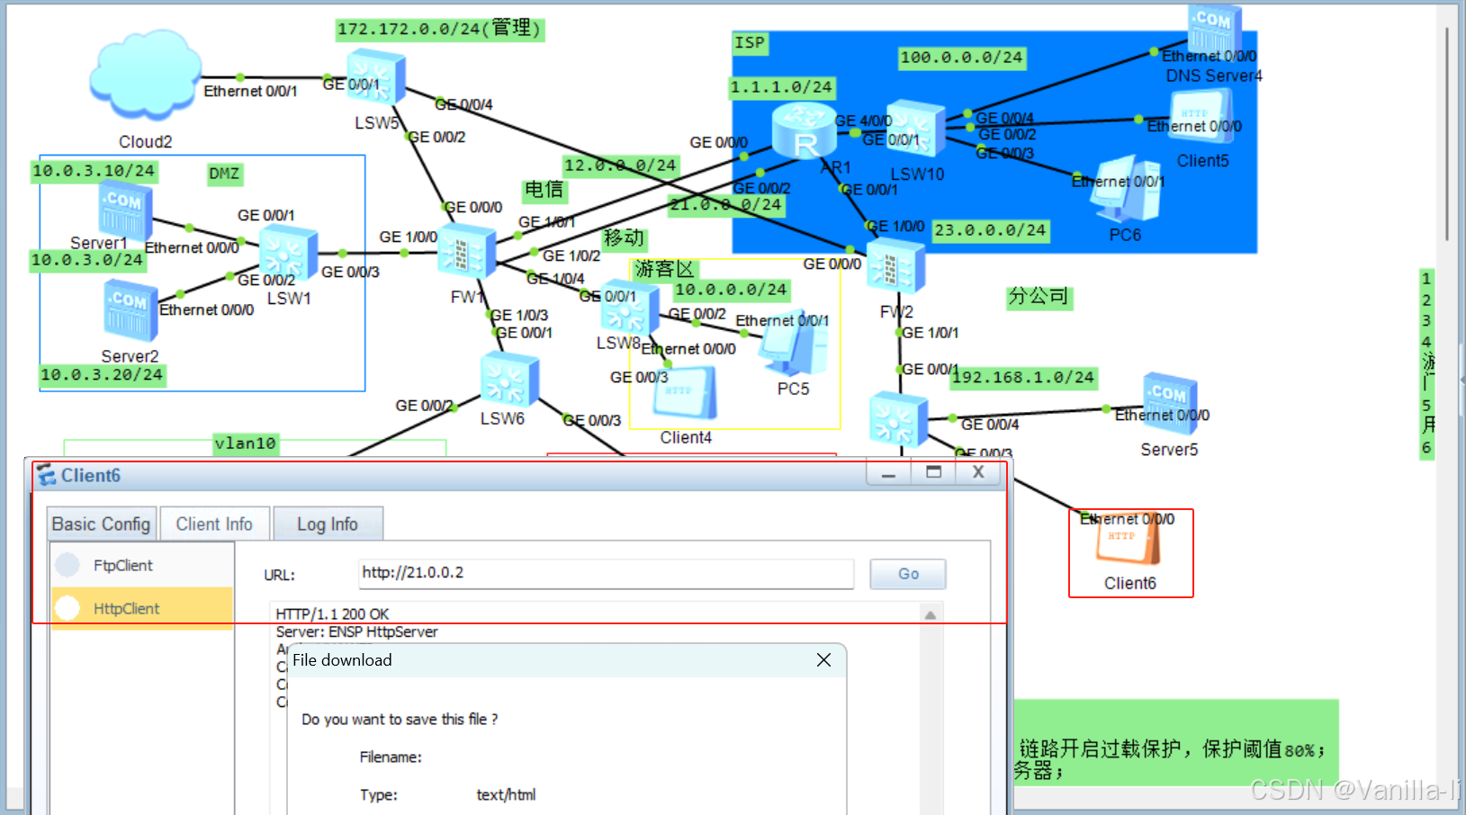Click the switch below FW2
Viewport: 1466px width, 815px height.
tap(898, 420)
